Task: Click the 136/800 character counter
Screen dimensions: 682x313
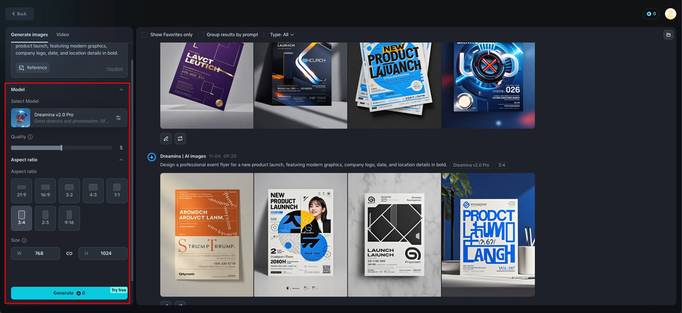Action: pos(115,70)
